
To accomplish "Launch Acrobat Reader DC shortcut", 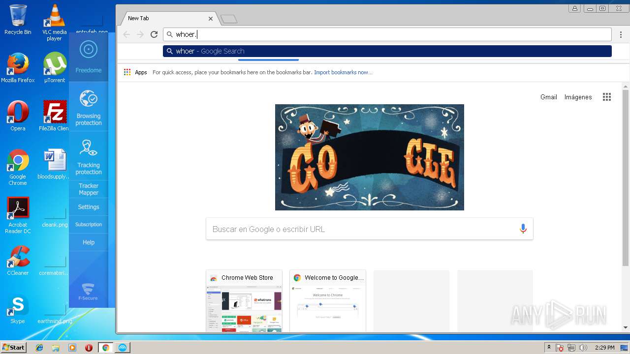I will click(18, 215).
